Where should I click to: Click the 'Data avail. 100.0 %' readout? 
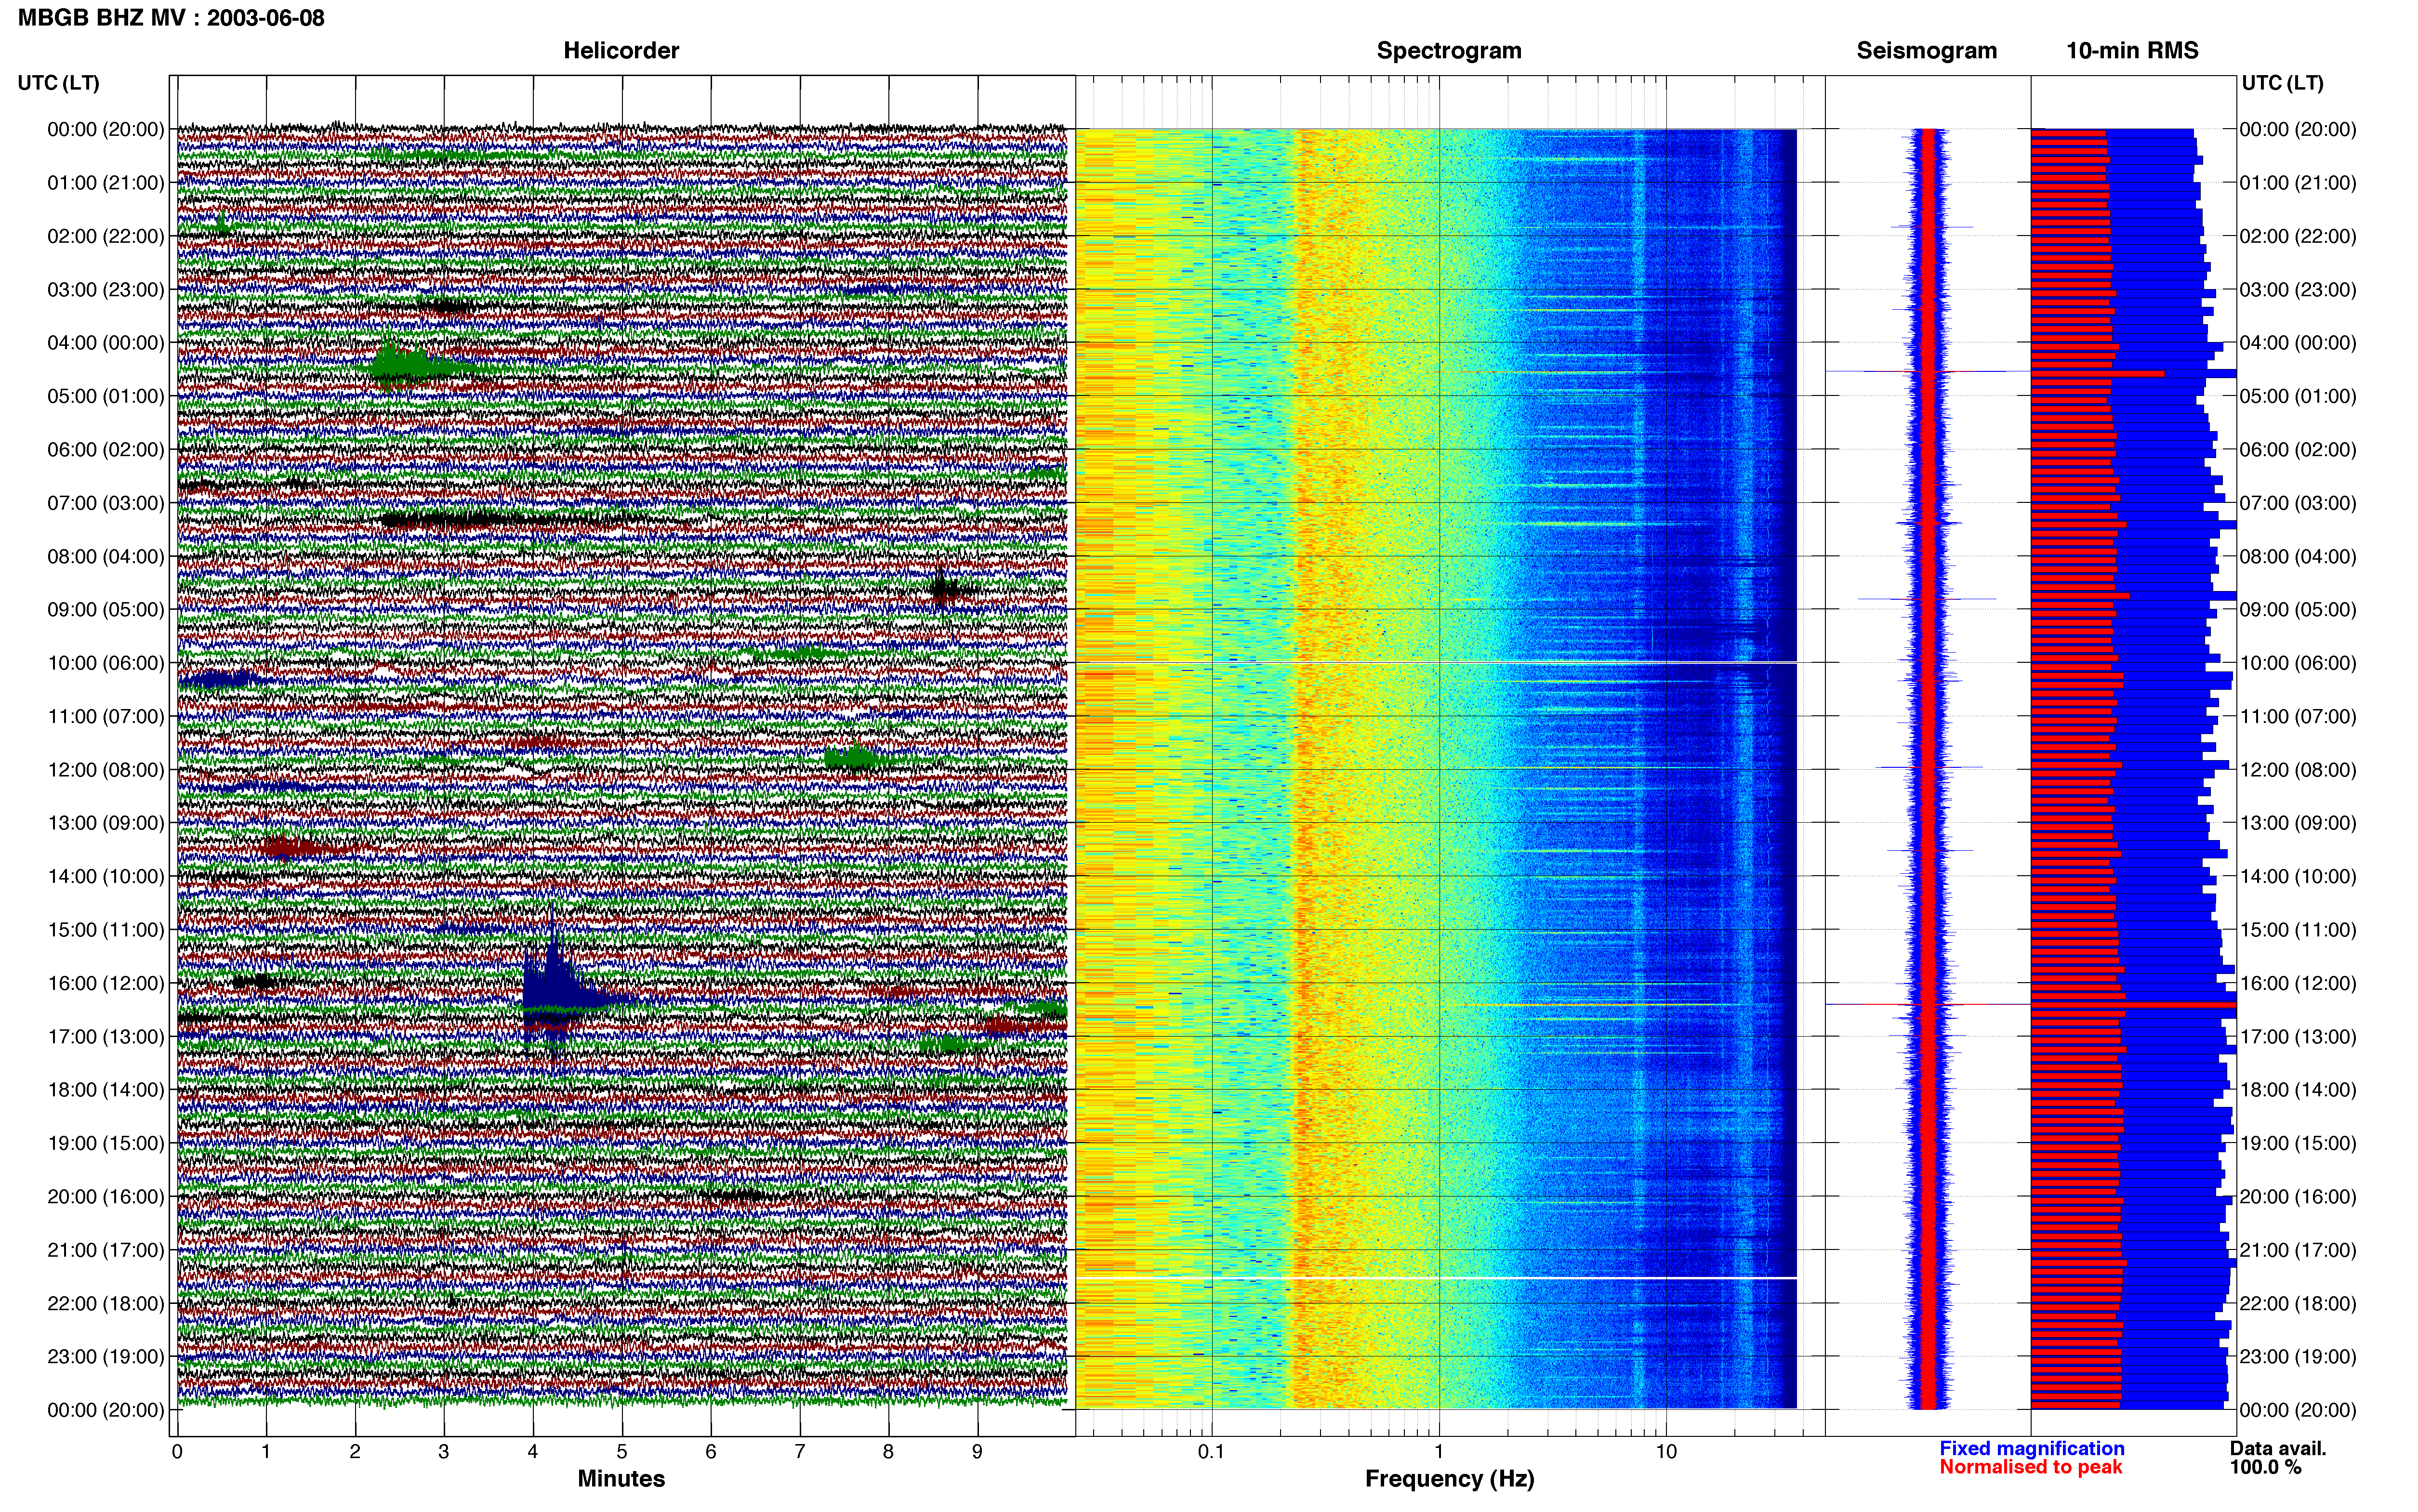[x=2277, y=1458]
